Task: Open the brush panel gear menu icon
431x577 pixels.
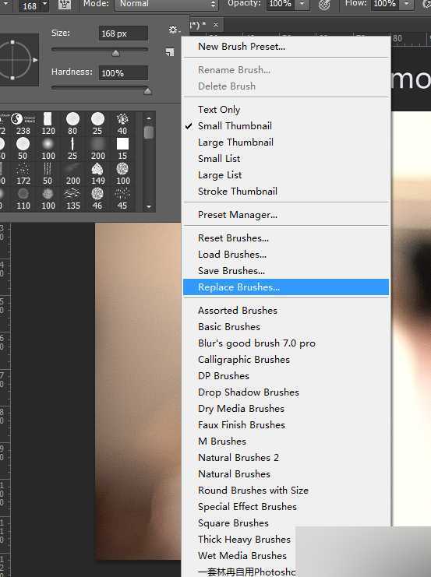Action: coord(174,30)
